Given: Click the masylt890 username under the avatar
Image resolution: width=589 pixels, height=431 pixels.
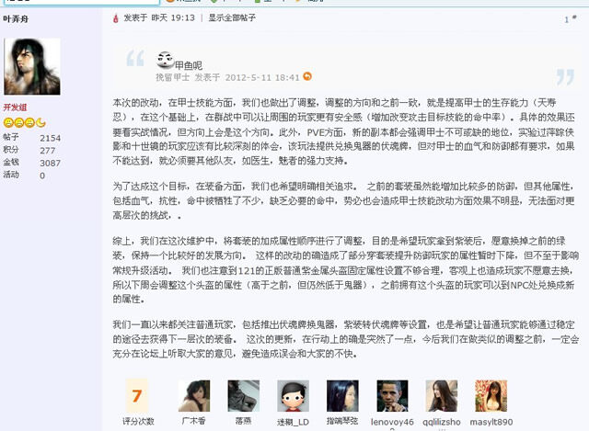Looking at the screenshot, I should [x=491, y=422].
